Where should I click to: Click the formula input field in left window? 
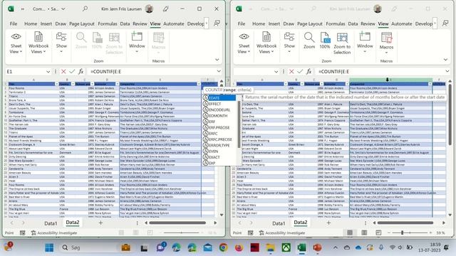click(x=151, y=71)
